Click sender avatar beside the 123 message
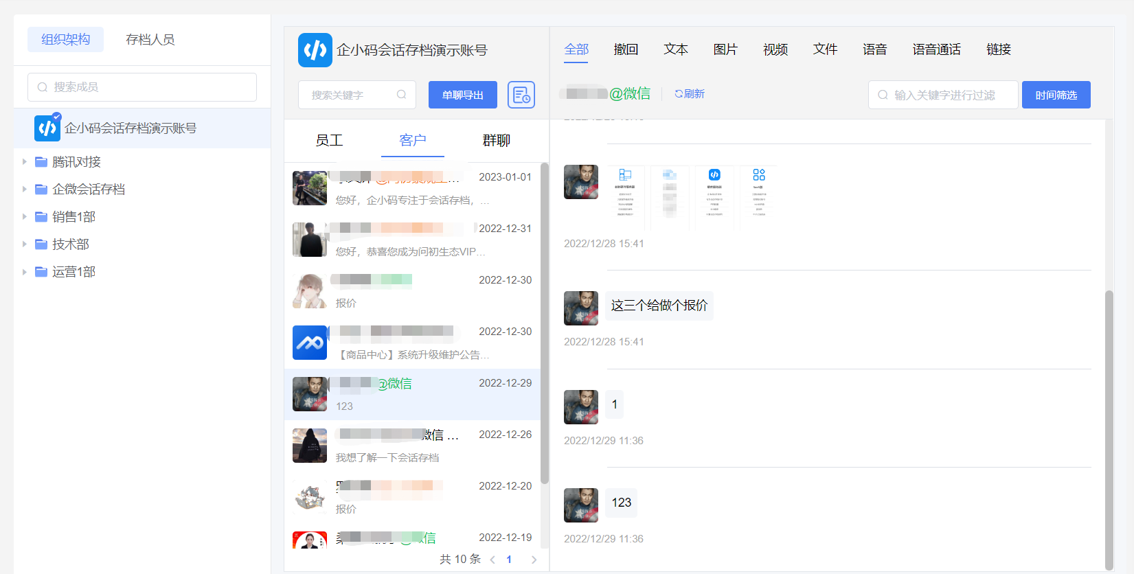This screenshot has height=574, width=1134. 581,505
